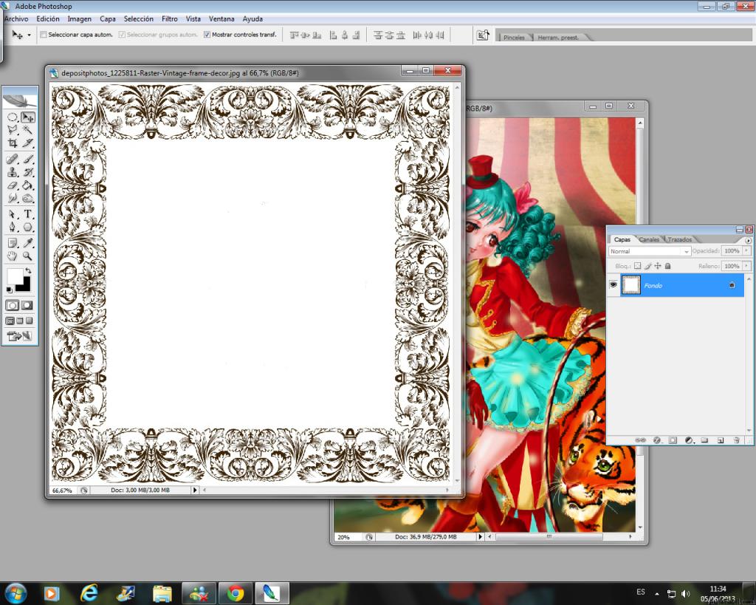This screenshot has height=605, width=756.
Task: Open the Capas panel options menu arrow
Action: (749, 240)
